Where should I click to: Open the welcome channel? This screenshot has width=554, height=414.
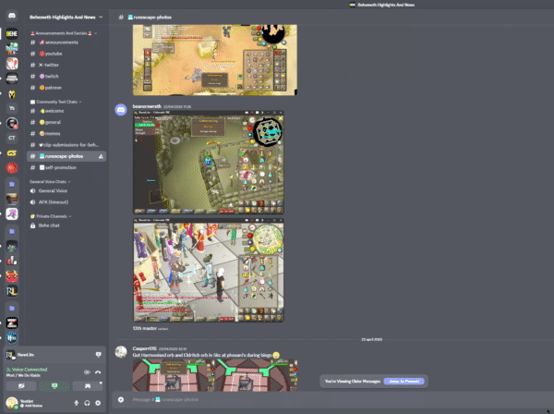(66, 111)
